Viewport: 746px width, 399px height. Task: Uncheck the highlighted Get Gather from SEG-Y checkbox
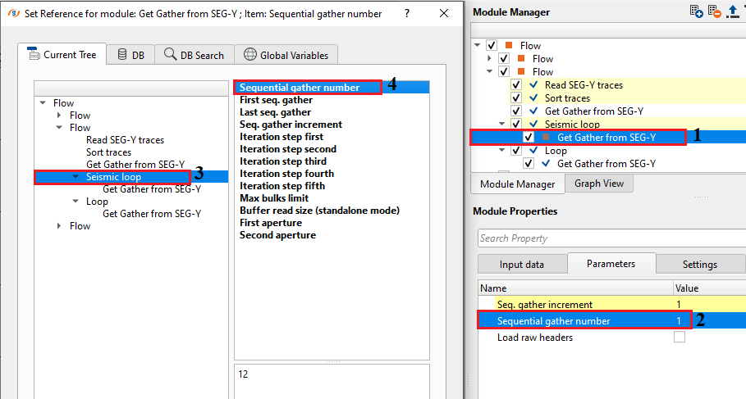pos(529,138)
